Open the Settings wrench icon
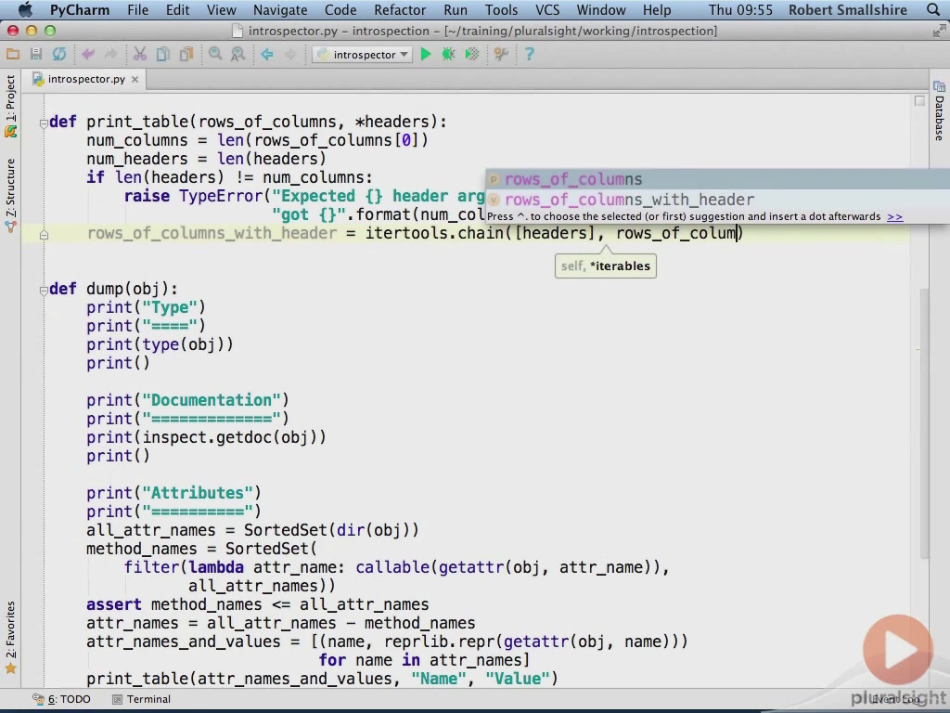This screenshot has height=713, width=950. (502, 55)
